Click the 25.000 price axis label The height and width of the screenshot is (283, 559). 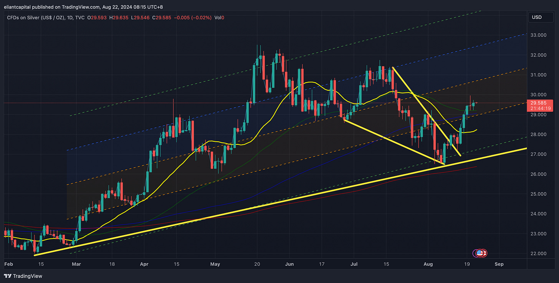[538, 194]
